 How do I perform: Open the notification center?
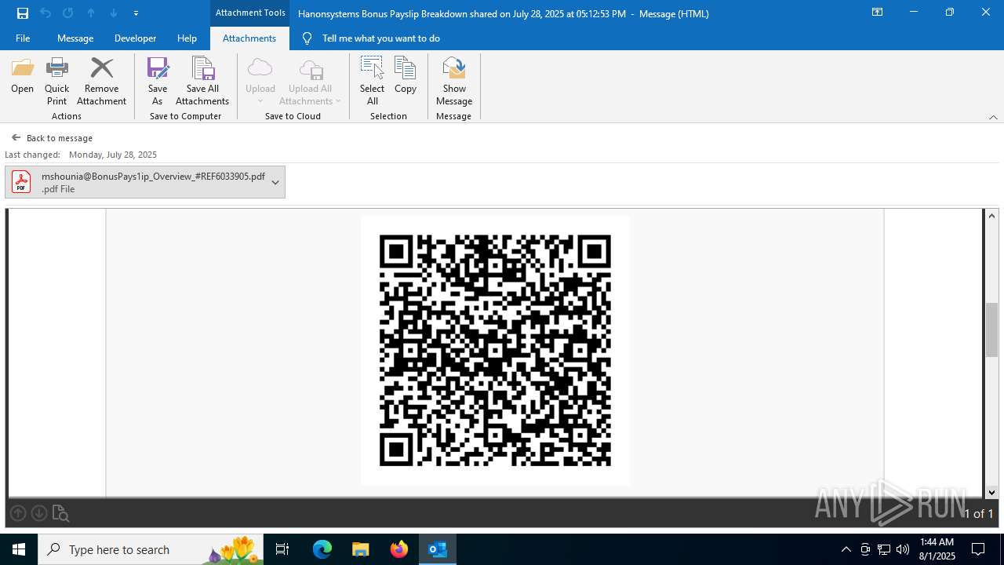pyautogui.click(x=978, y=549)
